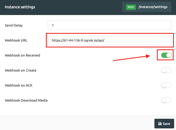Place cursor after the ngrok URL text
Image resolution: width=176 pixels, height=130 pixels.
[x=105, y=40]
